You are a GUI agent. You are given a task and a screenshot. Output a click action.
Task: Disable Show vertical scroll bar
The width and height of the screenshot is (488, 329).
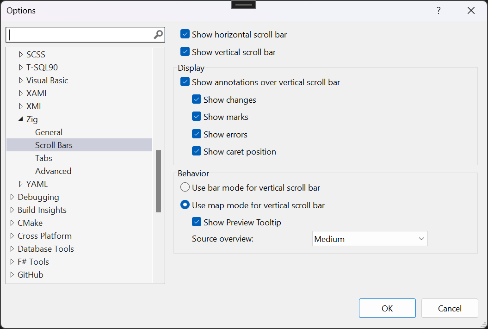[x=185, y=51]
